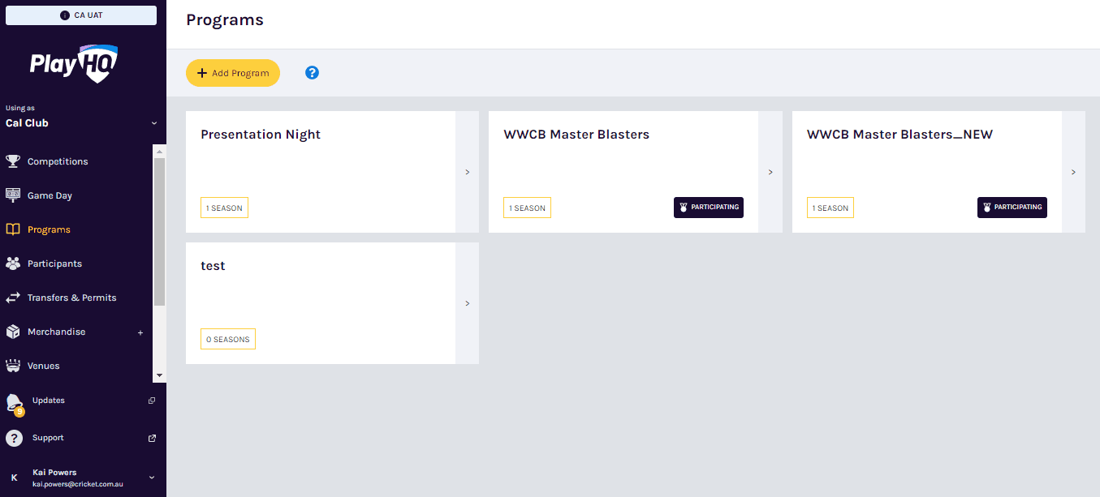
Task: Expand the Cal Club organisation switcher
Action: click(x=153, y=123)
